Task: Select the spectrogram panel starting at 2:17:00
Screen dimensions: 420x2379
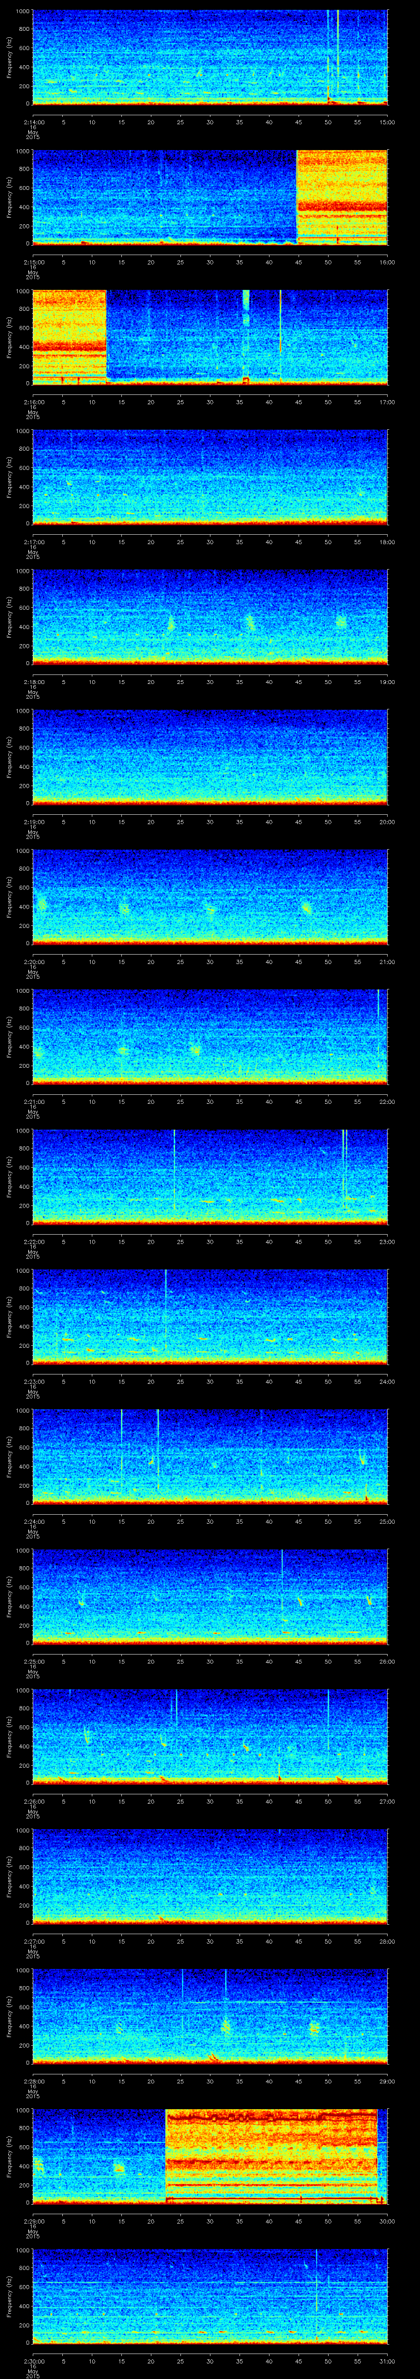Action: (210, 476)
